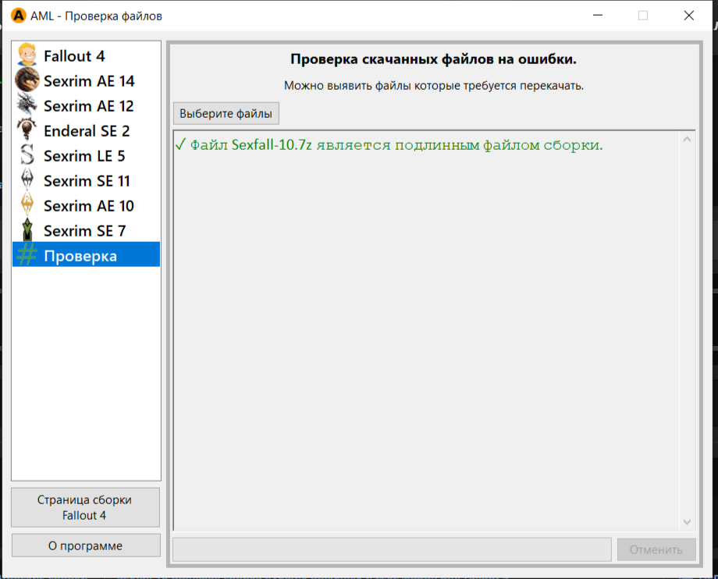Image resolution: width=718 pixels, height=579 pixels.
Task: Click the Sexfall-10.7z verification result line
Action: [389, 145]
